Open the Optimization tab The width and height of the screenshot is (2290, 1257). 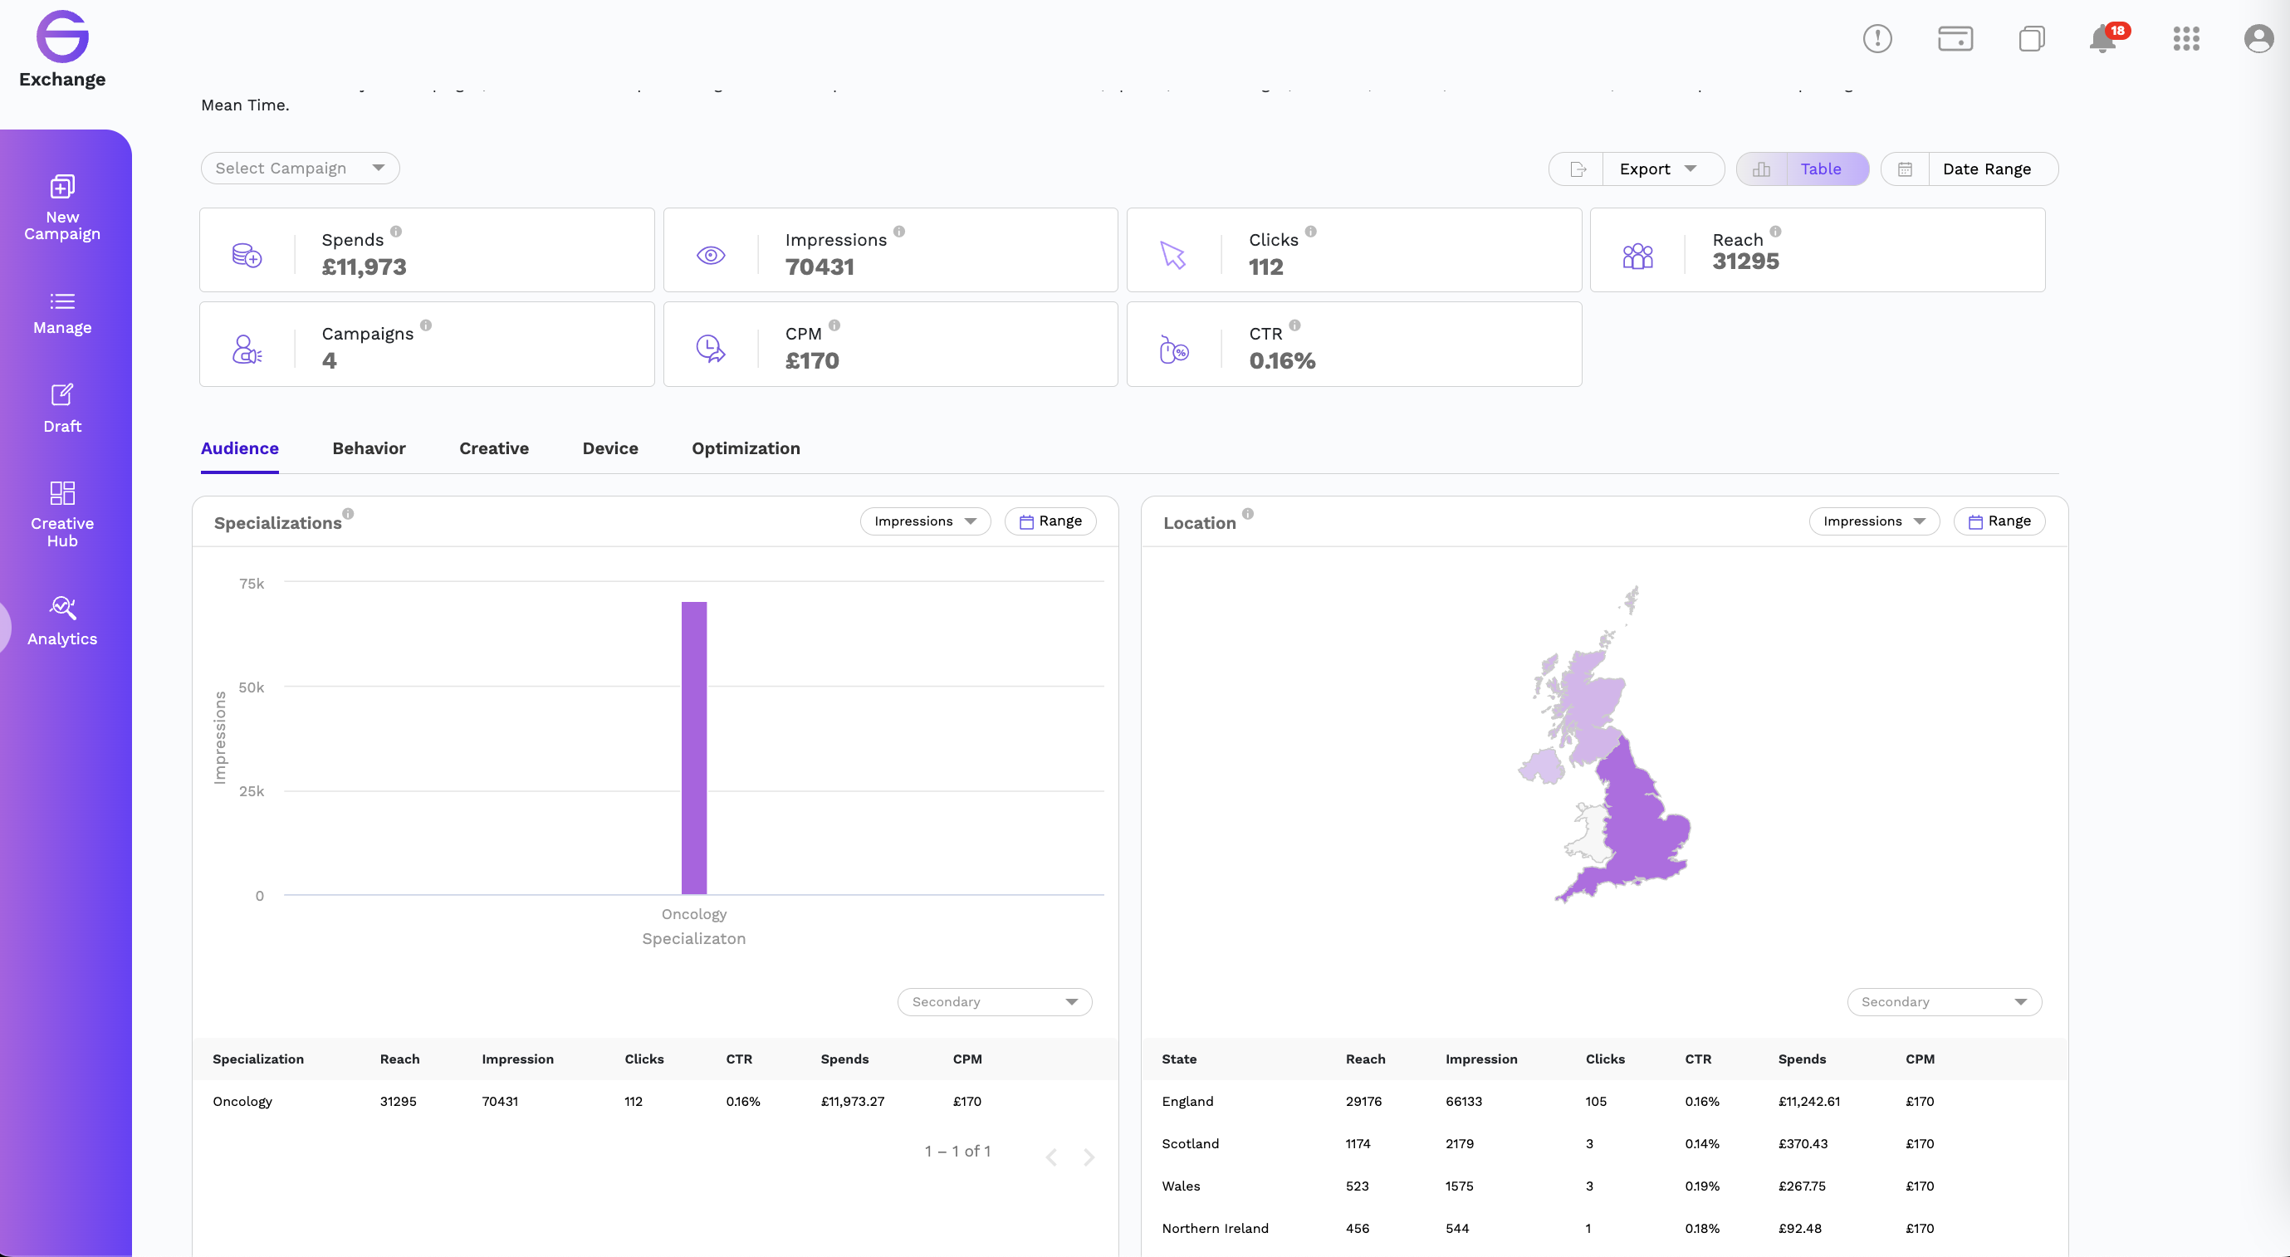(x=746, y=449)
